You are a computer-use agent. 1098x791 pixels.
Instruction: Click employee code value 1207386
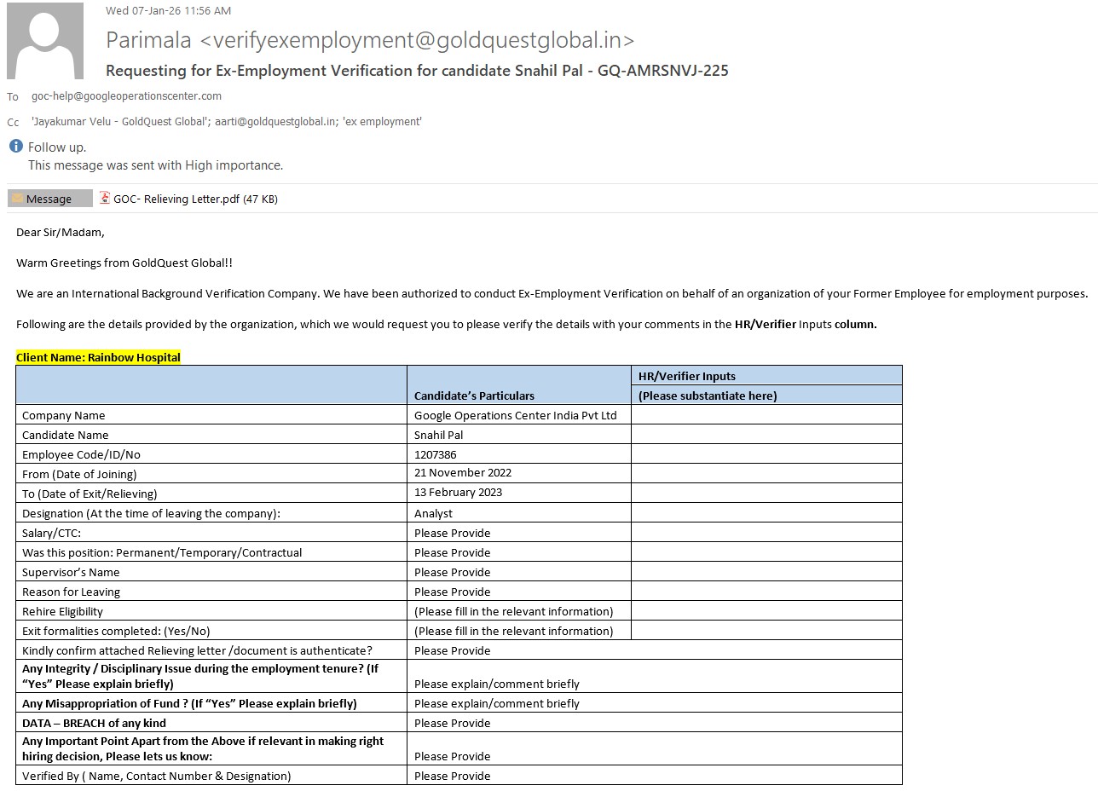[x=436, y=454]
